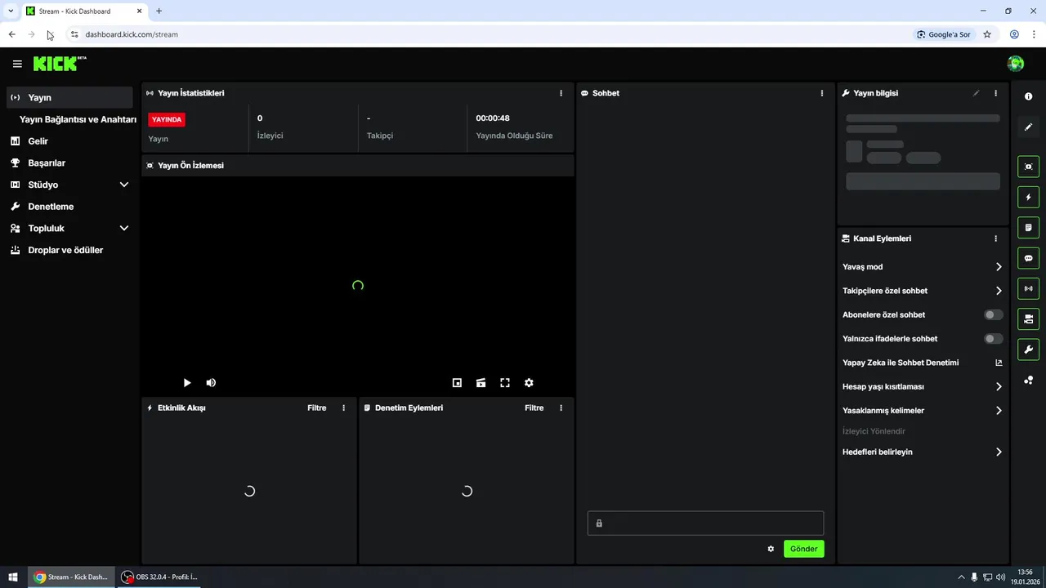Open Filtre dropdown in Denetim Eylemleri
This screenshot has height=588, width=1046.
(x=534, y=408)
